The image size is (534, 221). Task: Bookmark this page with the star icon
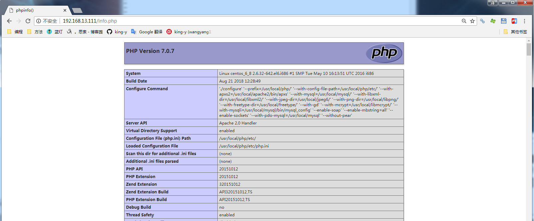[472, 21]
